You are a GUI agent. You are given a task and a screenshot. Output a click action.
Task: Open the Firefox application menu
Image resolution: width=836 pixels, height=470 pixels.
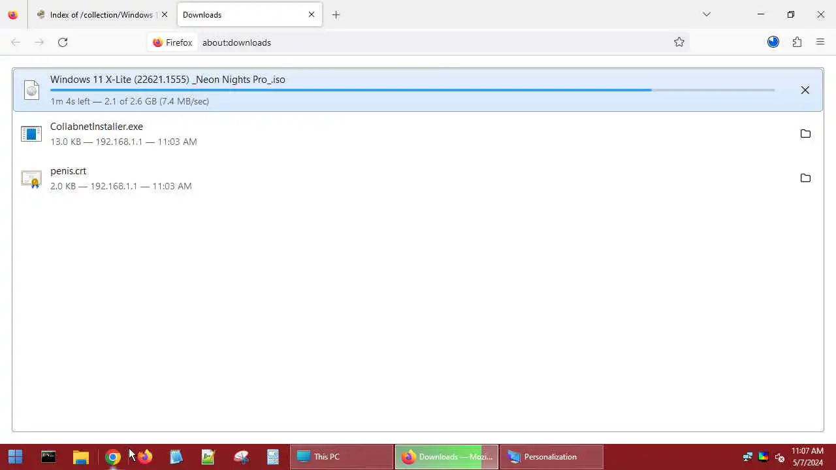pyautogui.click(x=820, y=42)
